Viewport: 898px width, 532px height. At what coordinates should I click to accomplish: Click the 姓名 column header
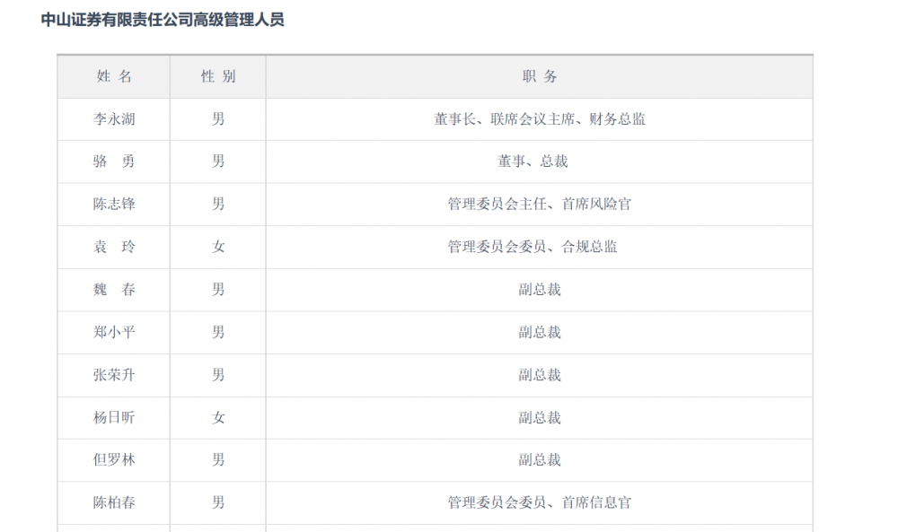[114, 76]
